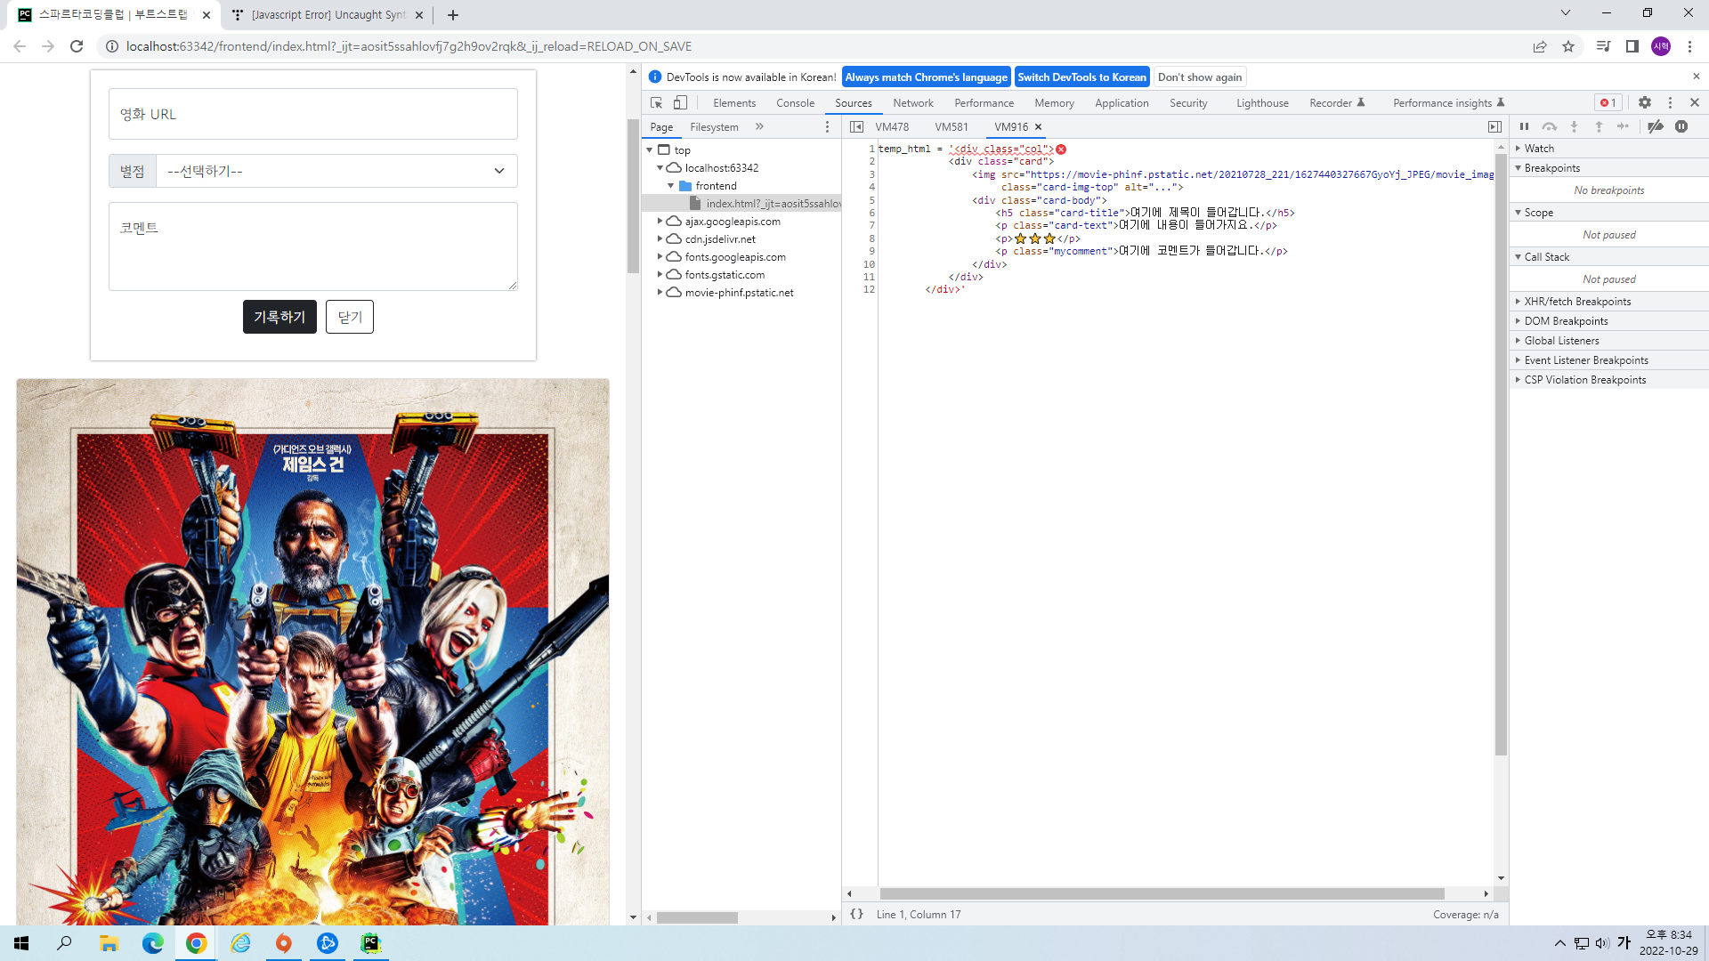Click Don't show again
The image size is (1709, 961).
pyautogui.click(x=1200, y=77)
